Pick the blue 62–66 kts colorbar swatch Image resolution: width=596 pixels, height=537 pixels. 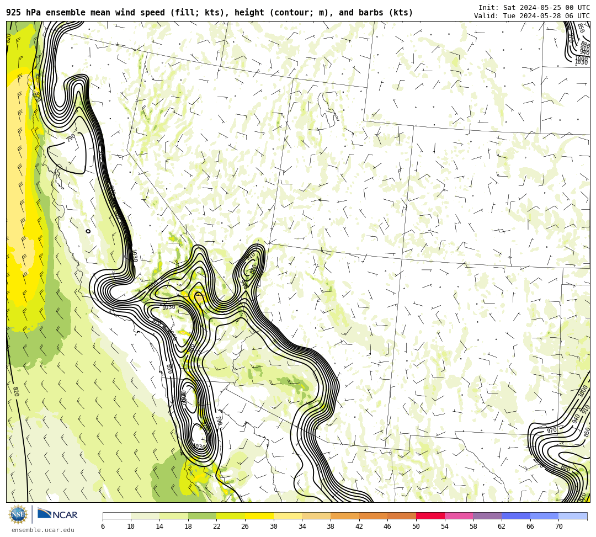(x=516, y=515)
